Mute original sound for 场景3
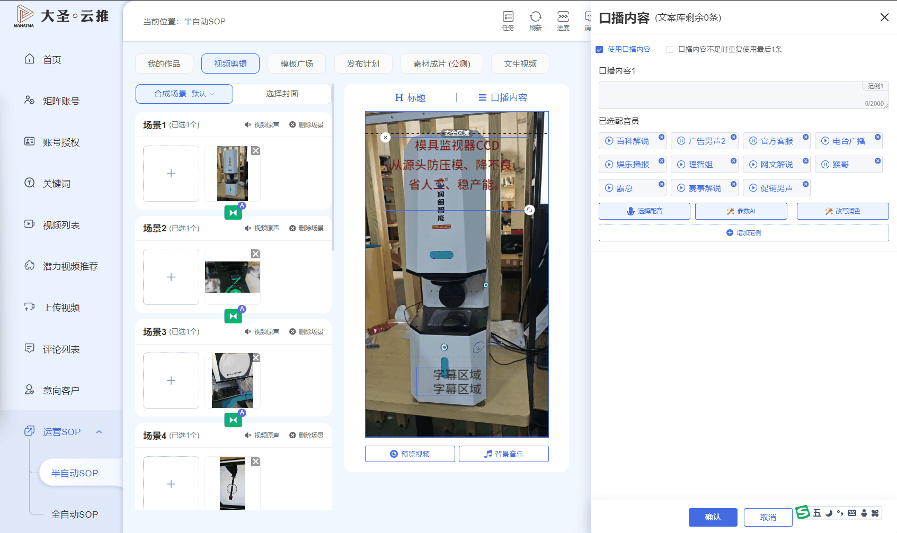The height and width of the screenshot is (533, 897). click(261, 332)
